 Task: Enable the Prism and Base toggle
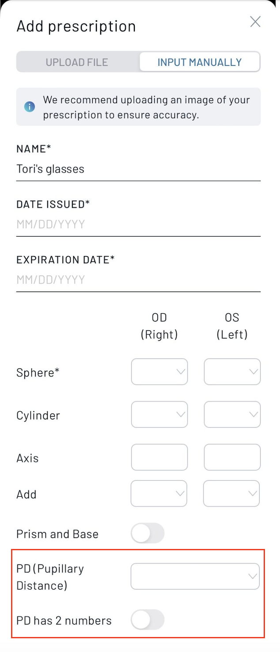click(148, 533)
